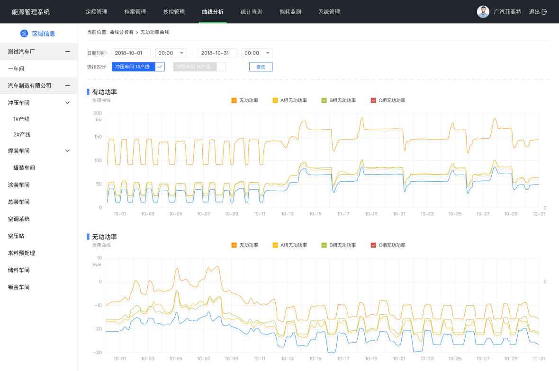Collapse the 焊装车间 chevron
Screen dimensions: 559x371
click(67, 151)
